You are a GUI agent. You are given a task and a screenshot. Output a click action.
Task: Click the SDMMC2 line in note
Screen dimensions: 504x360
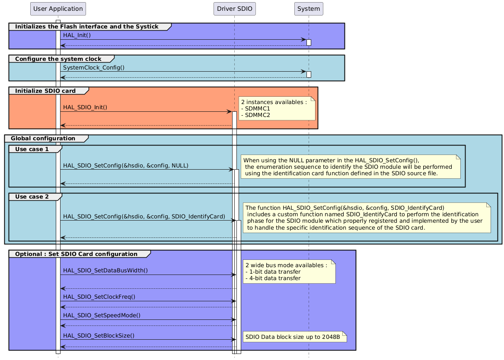point(255,115)
